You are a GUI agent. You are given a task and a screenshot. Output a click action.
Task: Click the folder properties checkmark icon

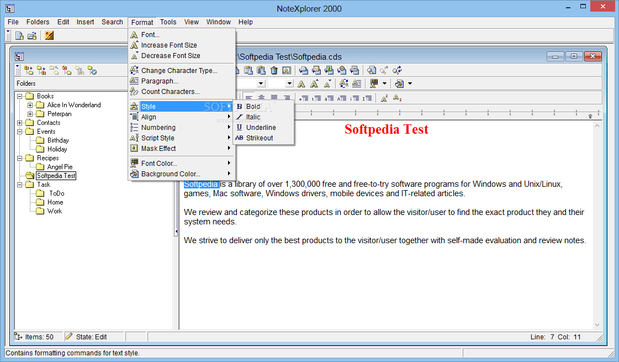[92, 70]
